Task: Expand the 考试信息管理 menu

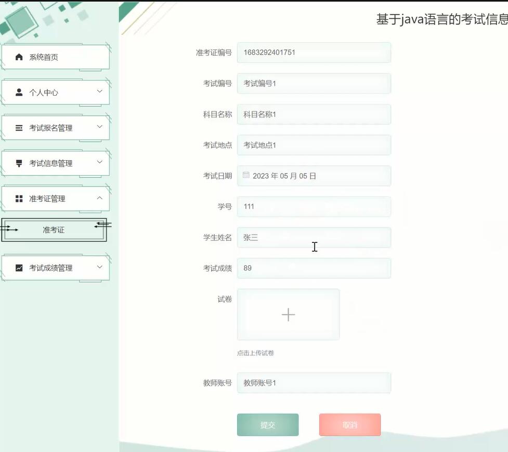Action: [x=55, y=162]
